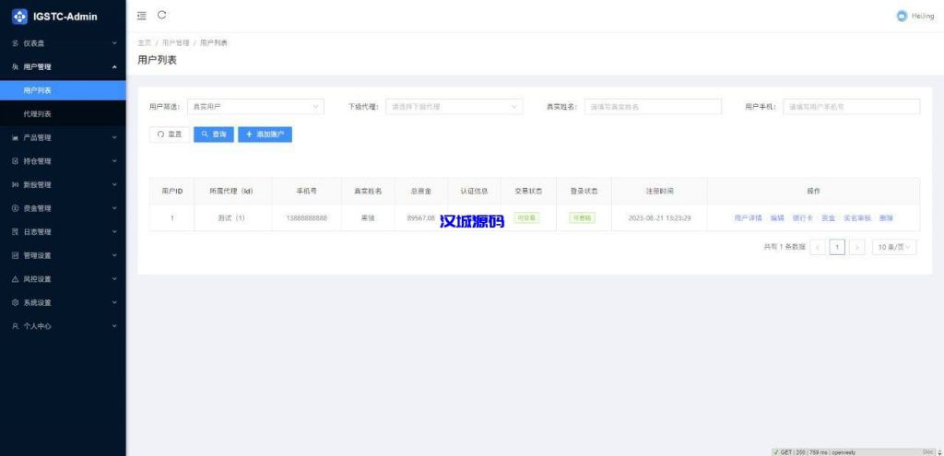The image size is (944, 456).
Task: Click the green login status tag
Action: tap(583, 217)
